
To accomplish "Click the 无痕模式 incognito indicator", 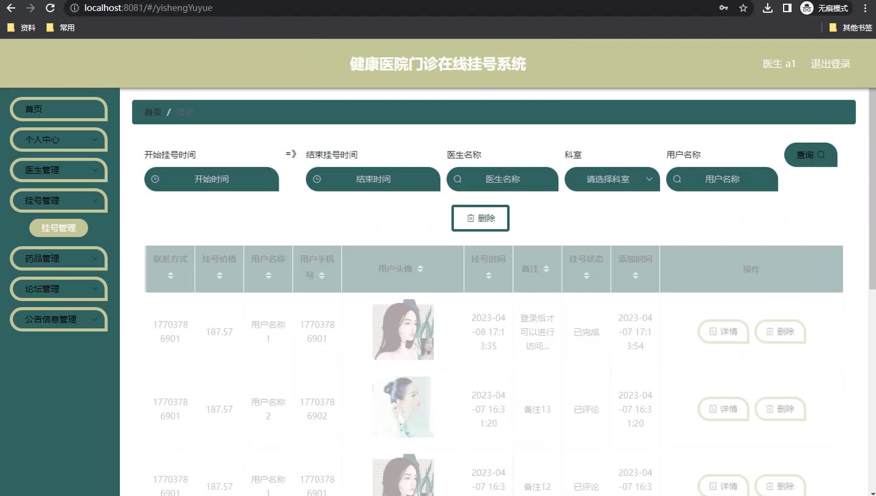I will [x=826, y=8].
